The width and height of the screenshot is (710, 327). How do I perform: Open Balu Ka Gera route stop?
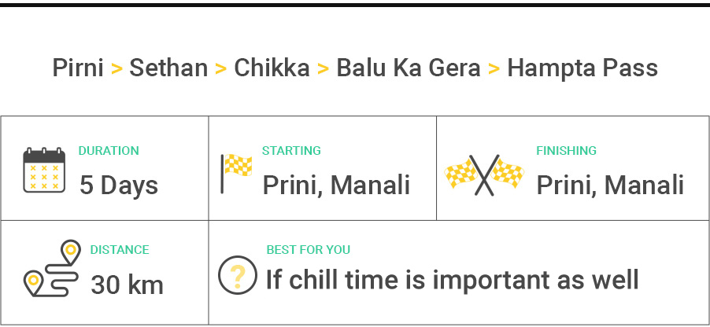(408, 68)
